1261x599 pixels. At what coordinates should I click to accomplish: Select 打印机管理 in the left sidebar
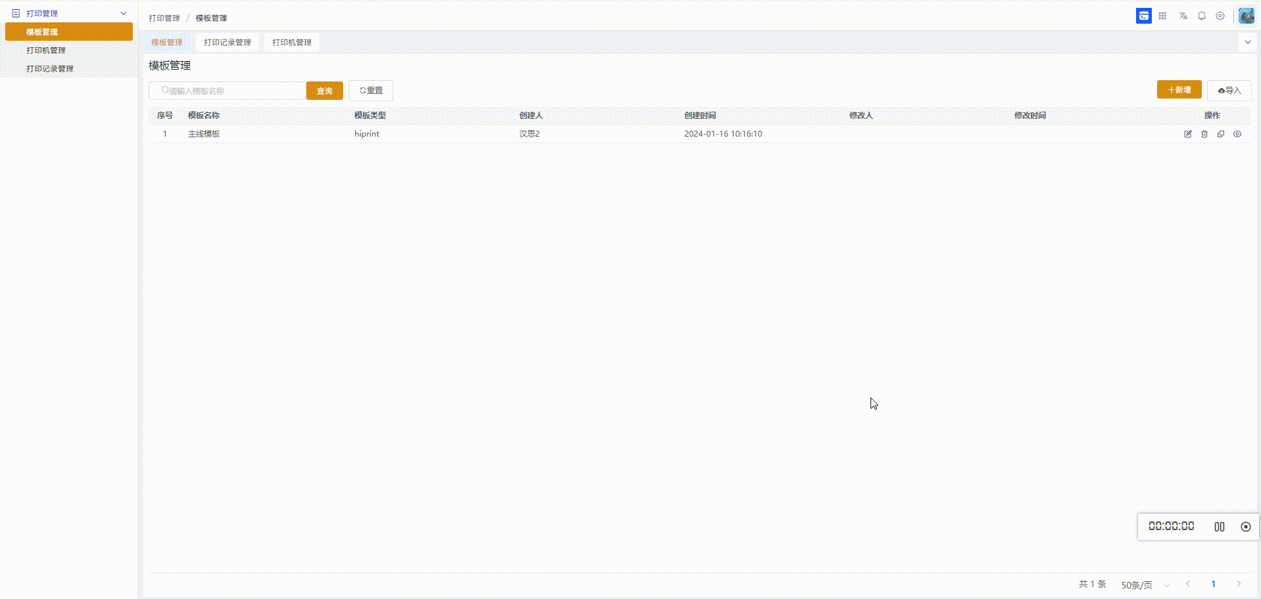46,50
